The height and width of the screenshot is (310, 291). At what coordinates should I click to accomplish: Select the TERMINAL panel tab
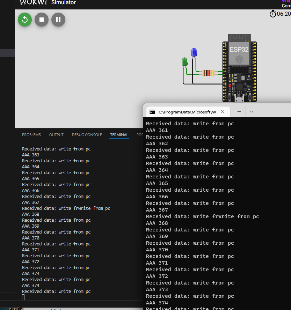[x=119, y=135]
